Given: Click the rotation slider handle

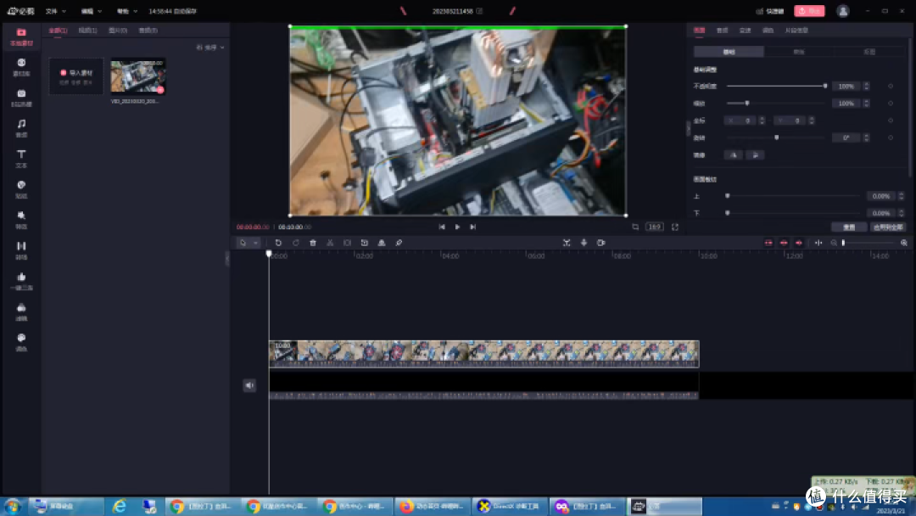Looking at the screenshot, I should [x=776, y=137].
